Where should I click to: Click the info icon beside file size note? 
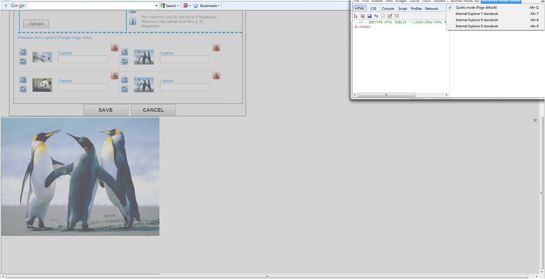pos(133,22)
